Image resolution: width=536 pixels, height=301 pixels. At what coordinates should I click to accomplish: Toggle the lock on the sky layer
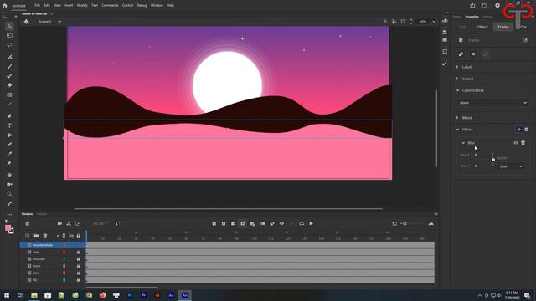[x=78, y=280]
